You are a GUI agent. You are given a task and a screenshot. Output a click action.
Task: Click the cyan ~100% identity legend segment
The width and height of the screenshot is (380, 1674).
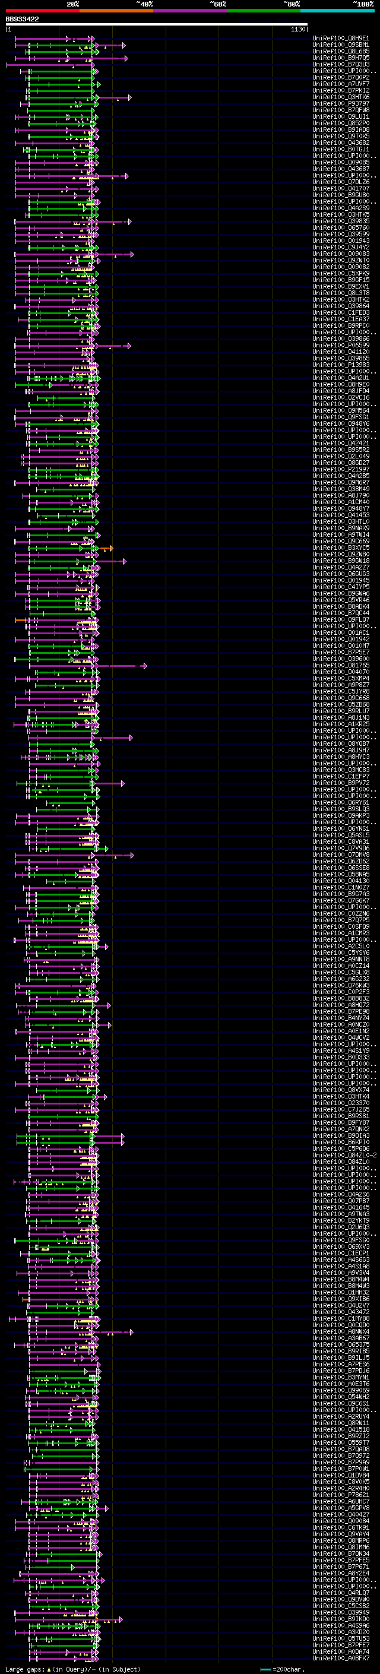tap(338, 11)
